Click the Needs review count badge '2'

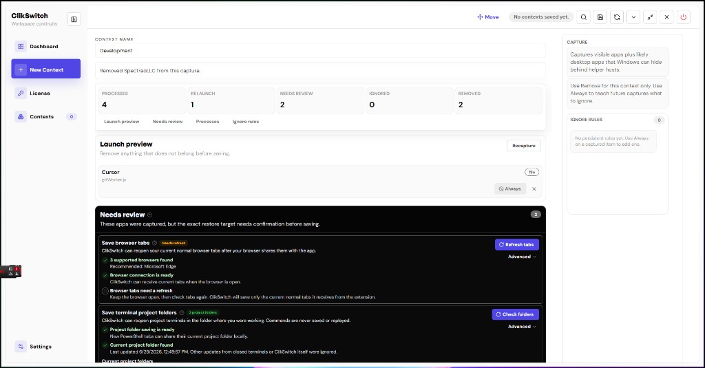click(536, 215)
